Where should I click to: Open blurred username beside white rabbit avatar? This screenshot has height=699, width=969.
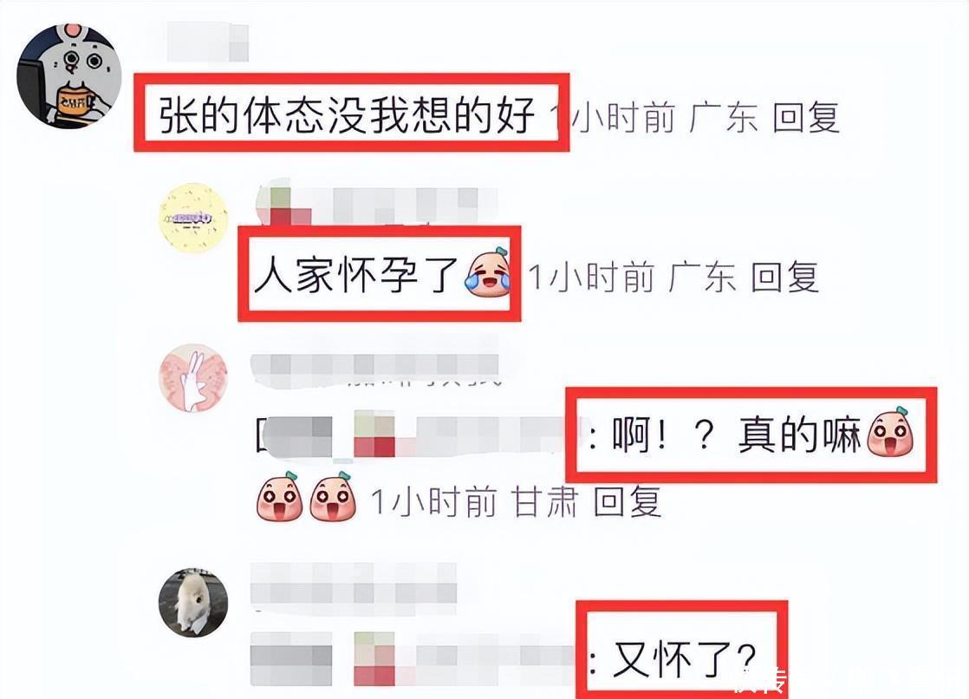(354, 584)
